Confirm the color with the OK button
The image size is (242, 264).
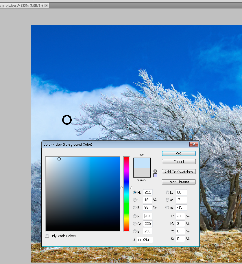[x=179, y=153]
